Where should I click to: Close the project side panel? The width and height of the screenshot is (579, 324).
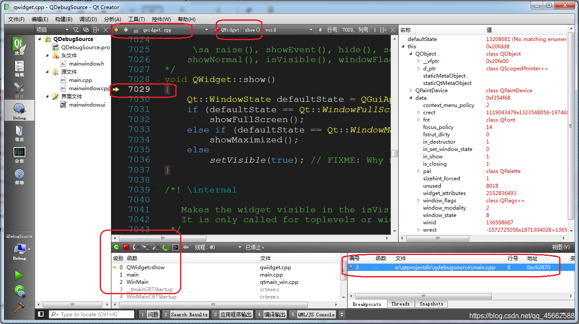(105, 30)
